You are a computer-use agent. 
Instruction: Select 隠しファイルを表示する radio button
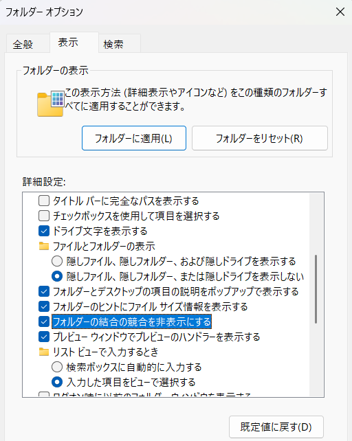(x=57, y=261)
